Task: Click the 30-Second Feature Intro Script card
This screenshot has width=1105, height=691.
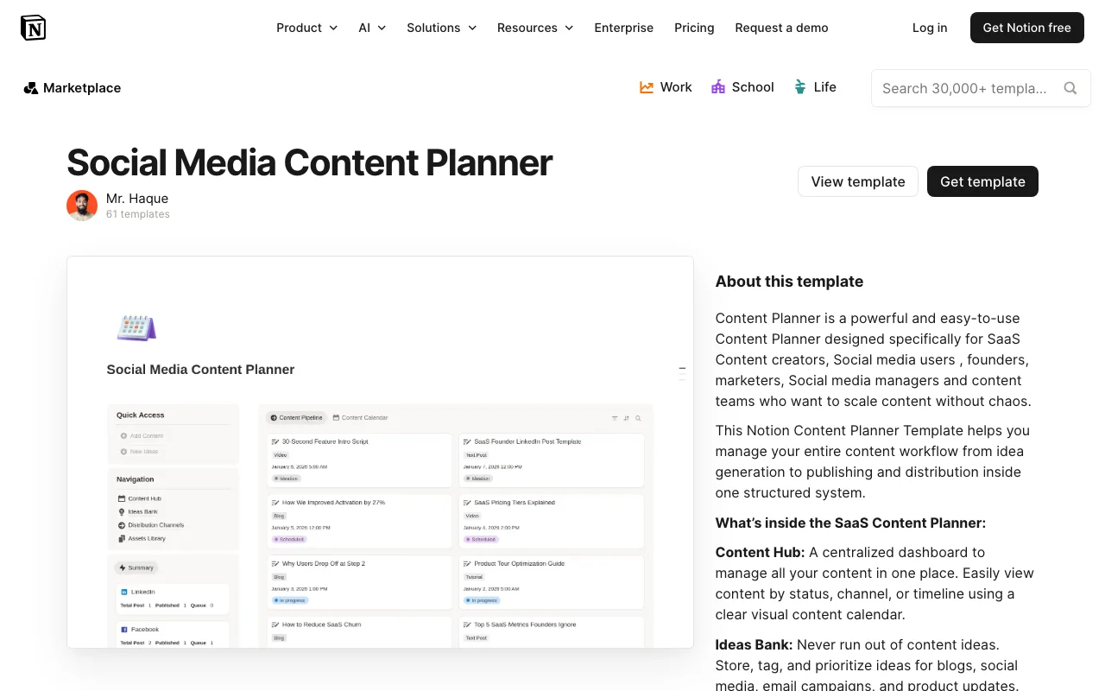Action: pos(359,460)
